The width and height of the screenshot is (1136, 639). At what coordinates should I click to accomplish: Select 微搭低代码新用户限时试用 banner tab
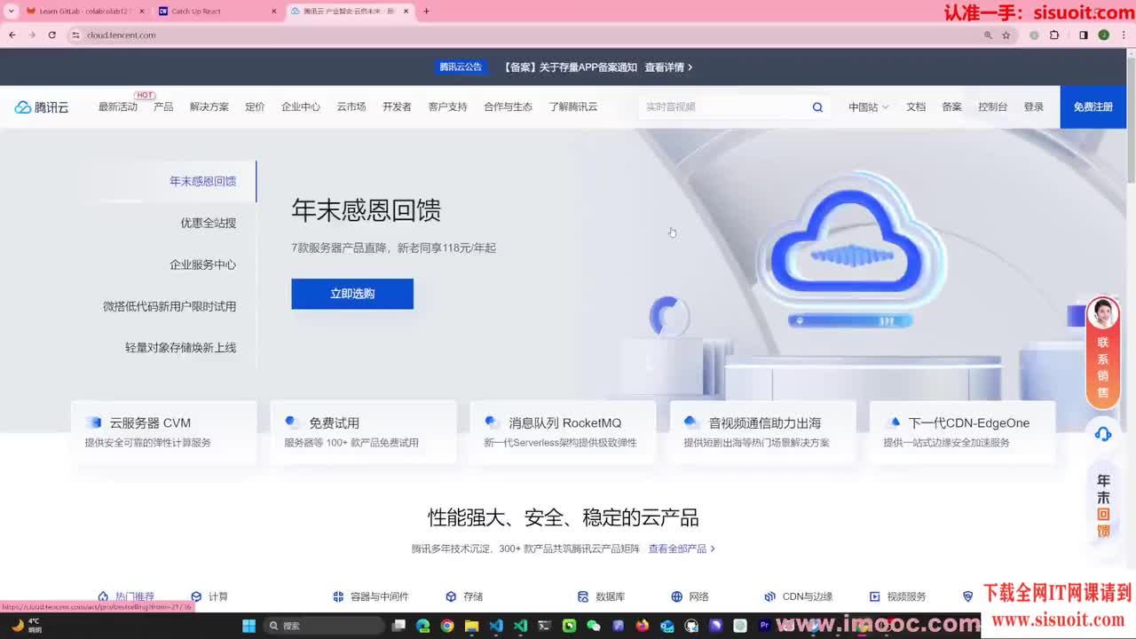[170, 306]
